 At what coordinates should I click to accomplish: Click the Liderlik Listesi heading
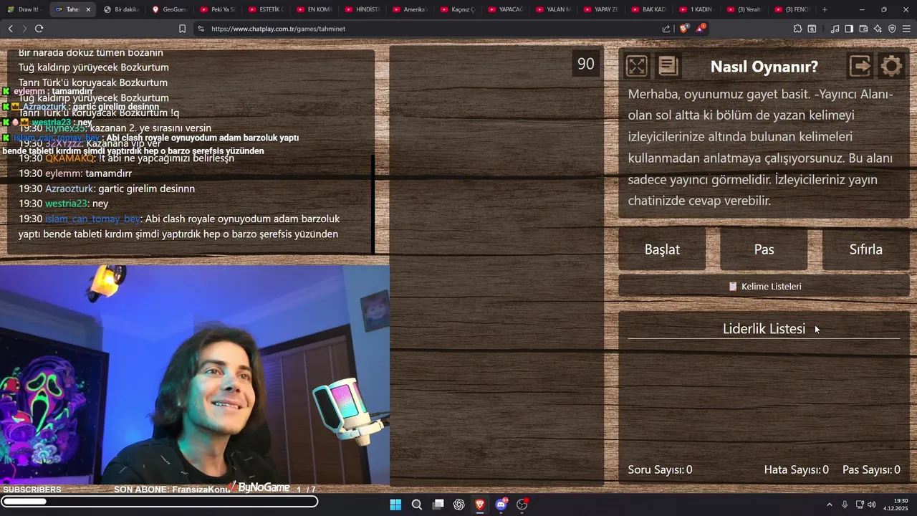click(x=764, y=328)
